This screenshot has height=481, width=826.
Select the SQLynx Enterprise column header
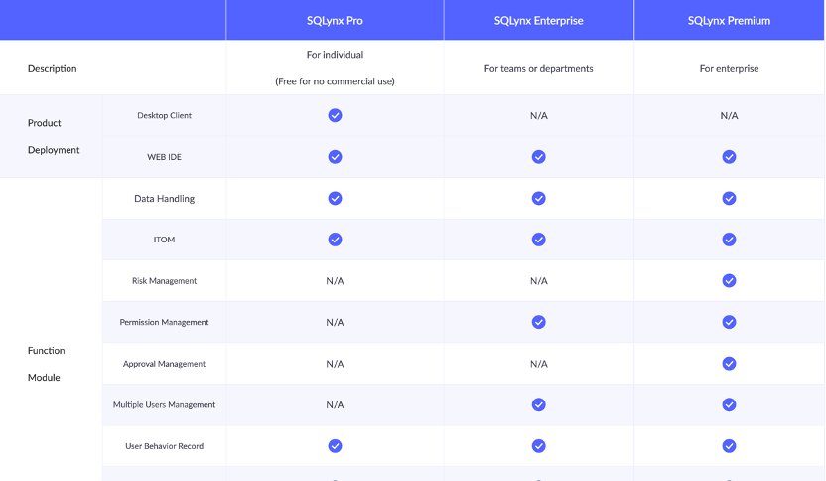(538, 20)
